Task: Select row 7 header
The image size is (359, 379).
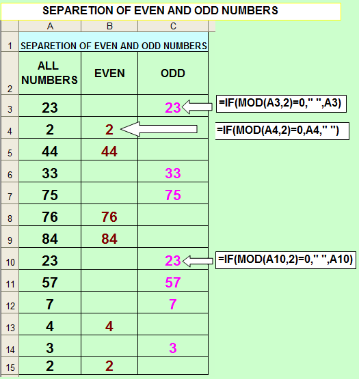Action: coord(10,193)
